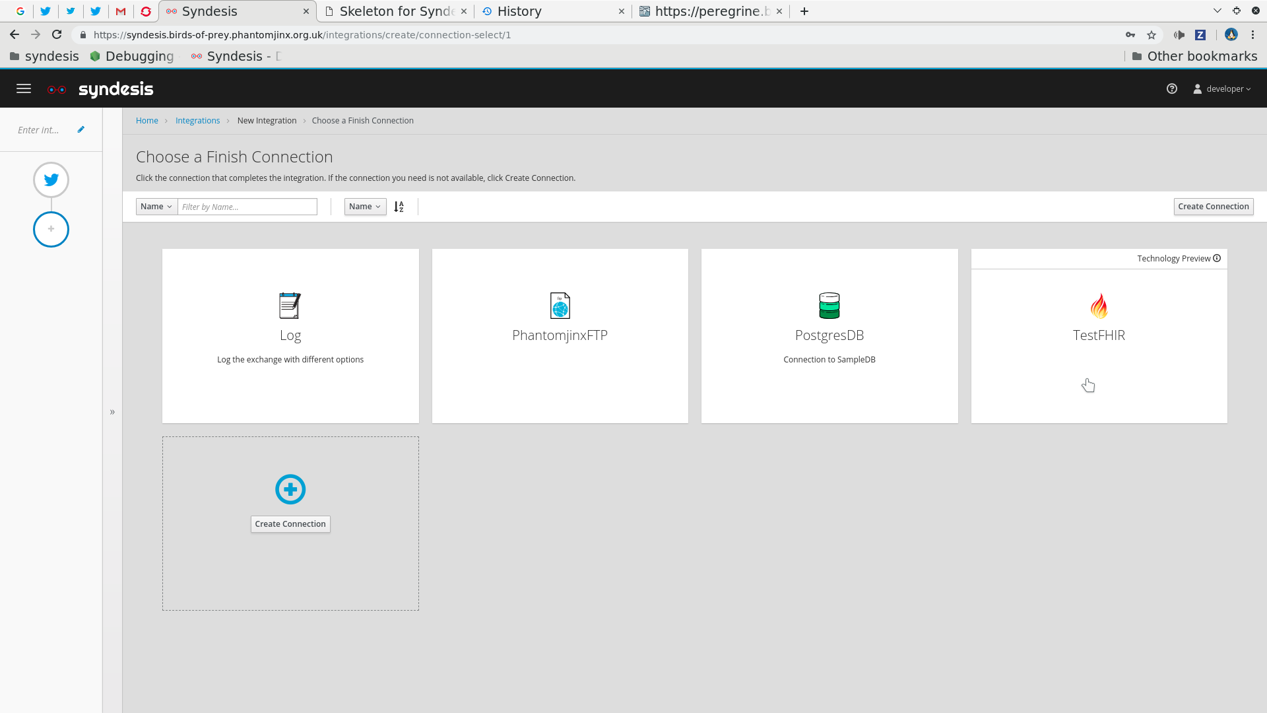Click Create Connection button in dashed card

pos(290,524)
